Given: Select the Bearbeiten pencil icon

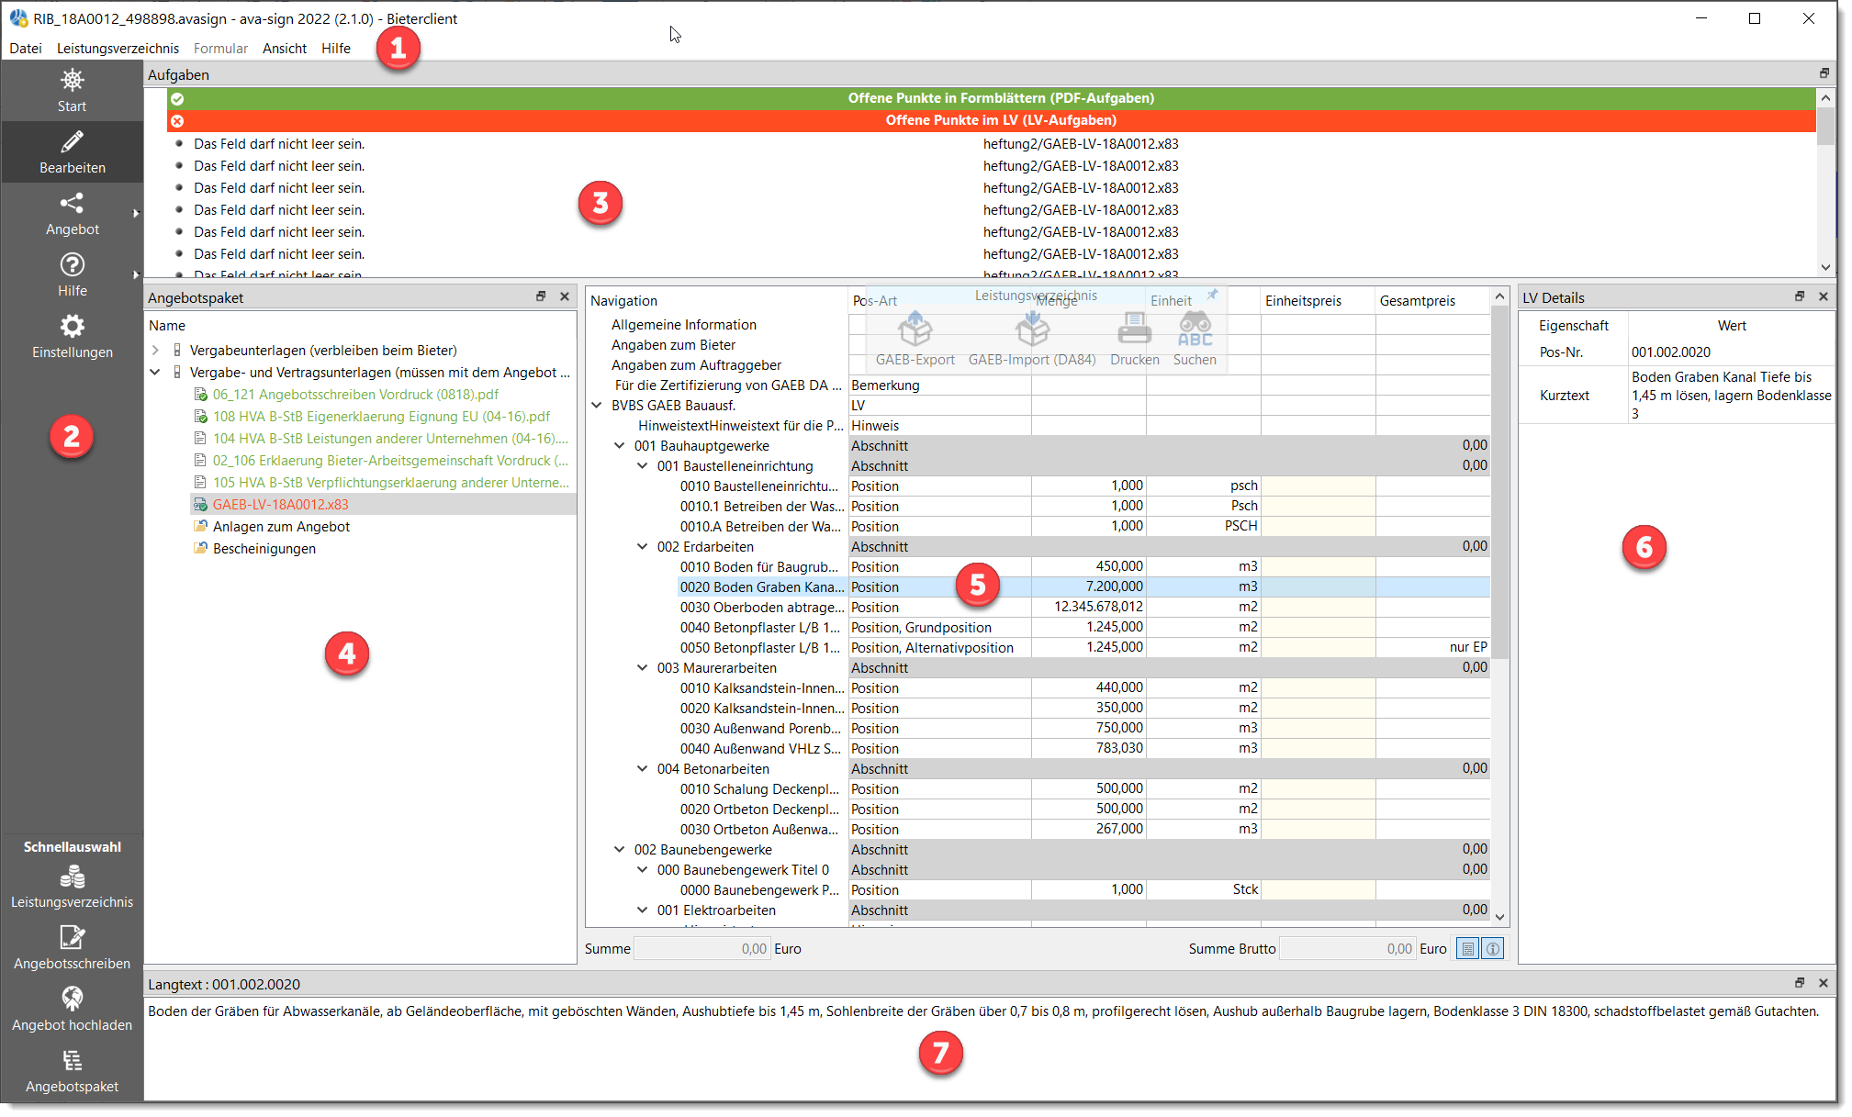Looking at the screenshot, I should (72, 142).
